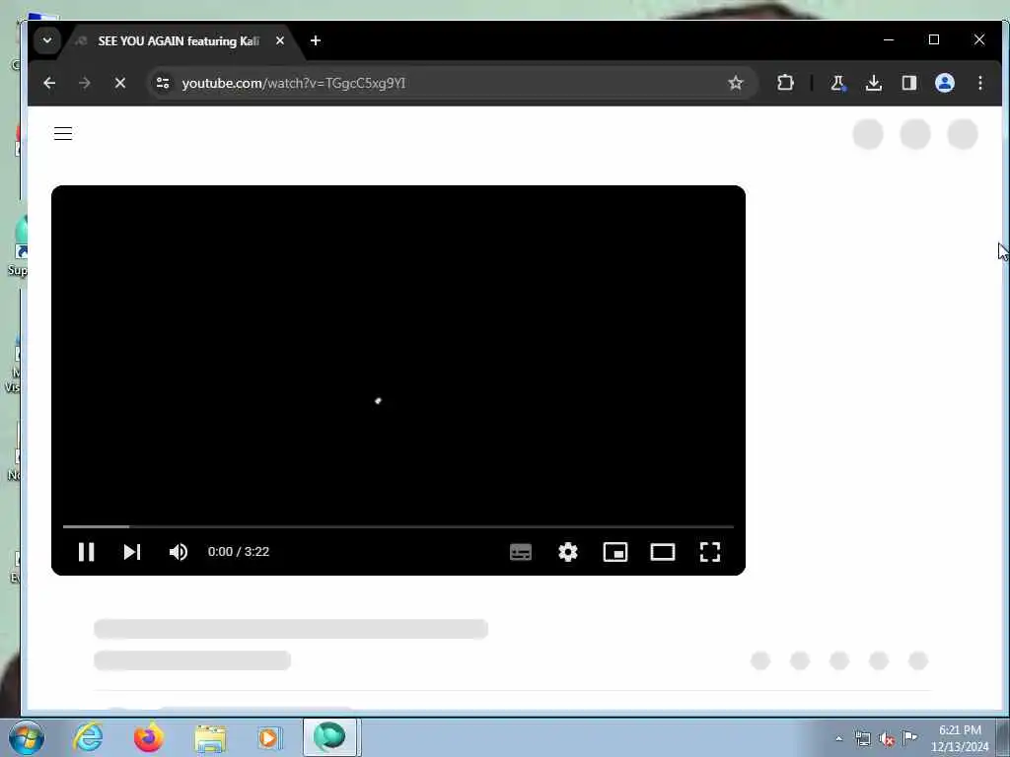
Task: Open Chrome profile avatar
Action: tap(944, 83)
